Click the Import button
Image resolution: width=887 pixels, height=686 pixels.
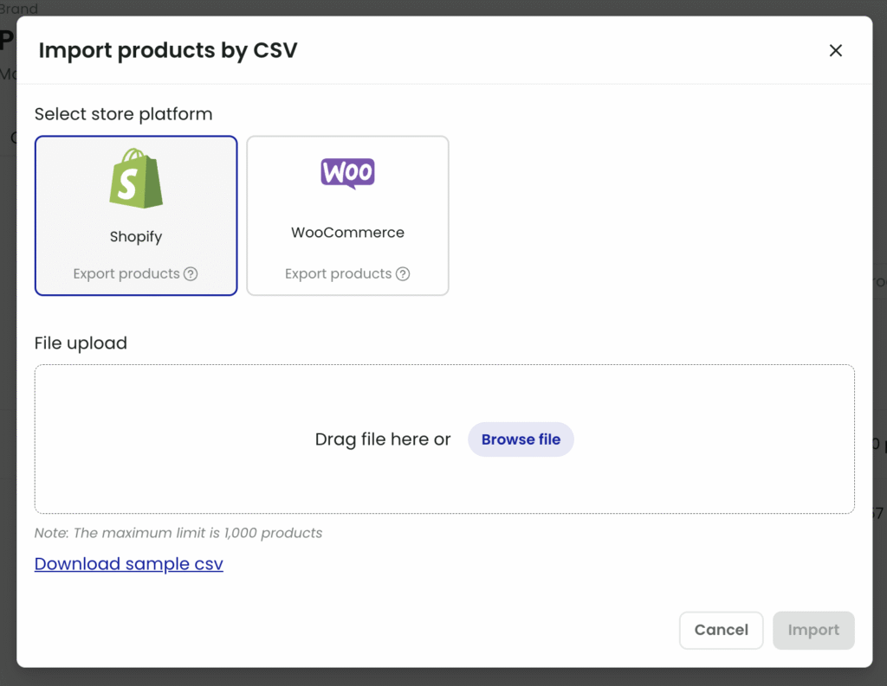(x=813, y=630)
